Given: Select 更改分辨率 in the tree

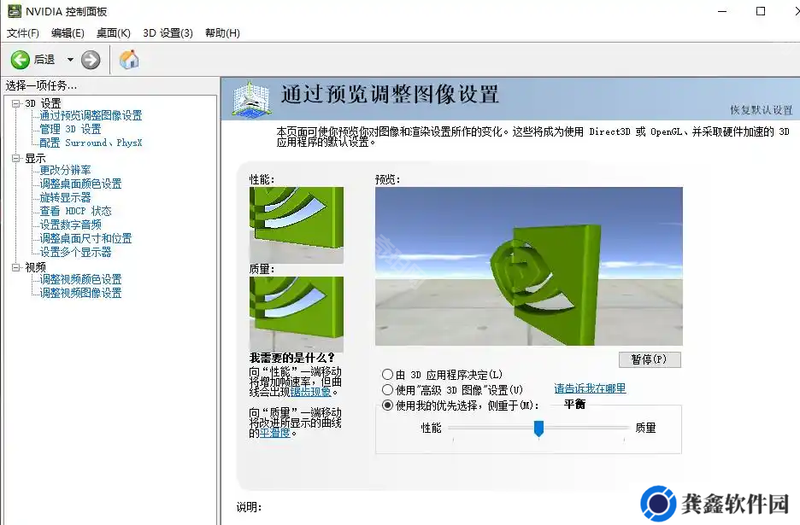Looking at the screenshot, I should click(65, 170).
